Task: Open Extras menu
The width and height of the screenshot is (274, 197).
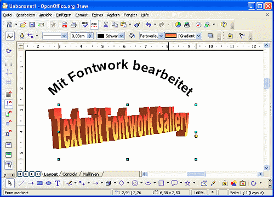Action: [98, 15]
